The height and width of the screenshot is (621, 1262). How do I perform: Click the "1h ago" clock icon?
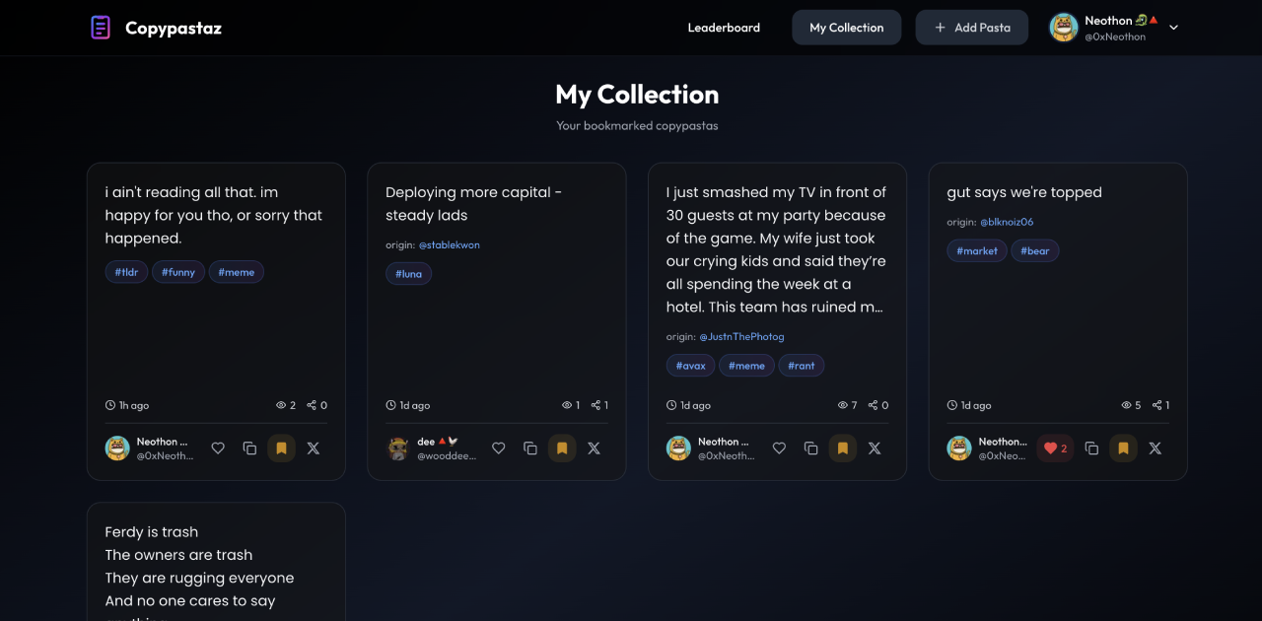pyautogui.click(x=110, y=405)
